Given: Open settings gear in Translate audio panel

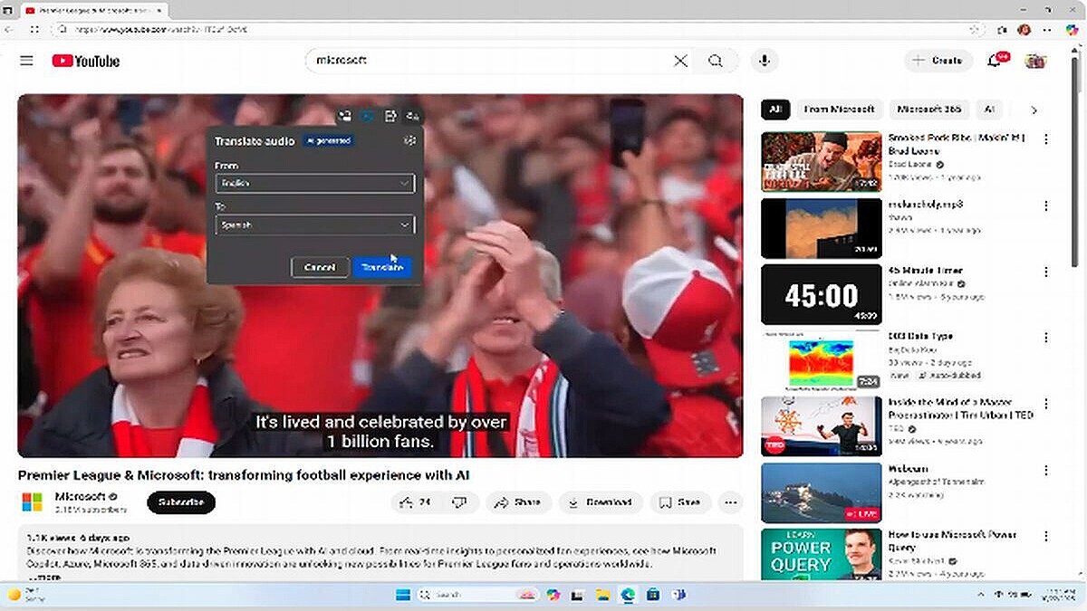Looking at the screenshot, I should point(409,140).
